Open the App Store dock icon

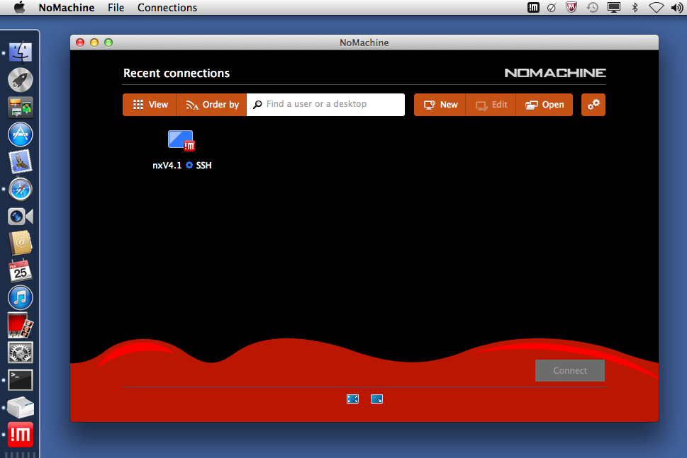(x=20, y=134)
